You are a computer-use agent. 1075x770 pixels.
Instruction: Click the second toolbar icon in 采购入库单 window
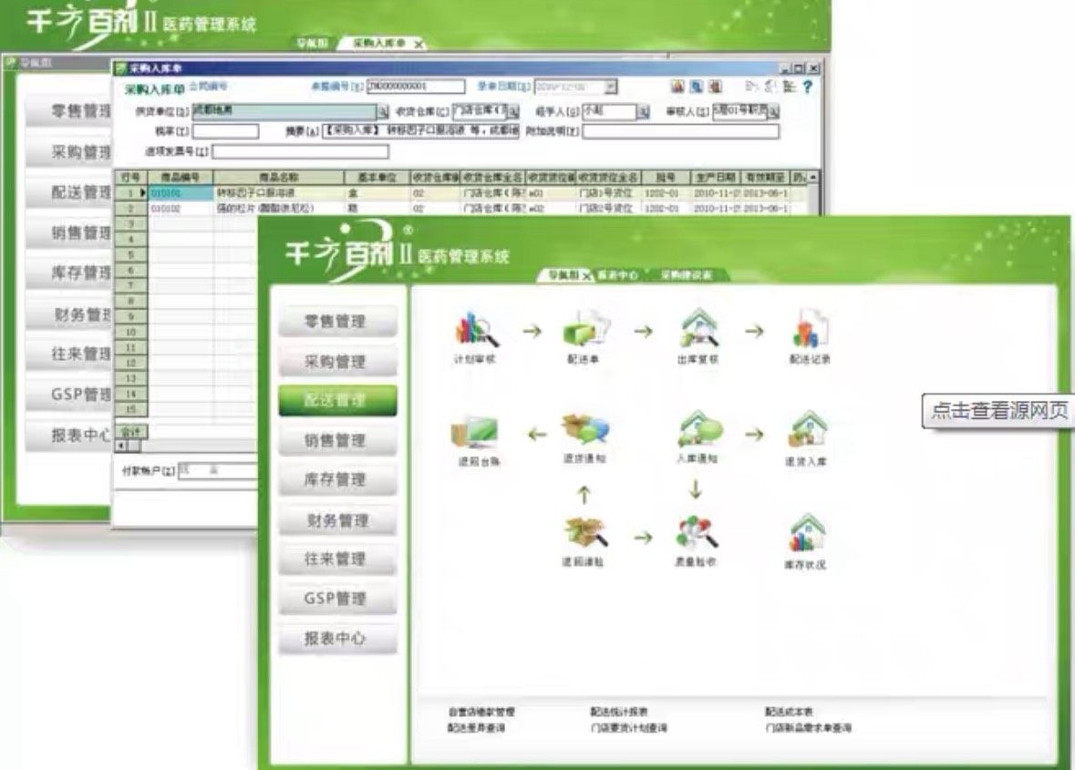pos(697,87)
